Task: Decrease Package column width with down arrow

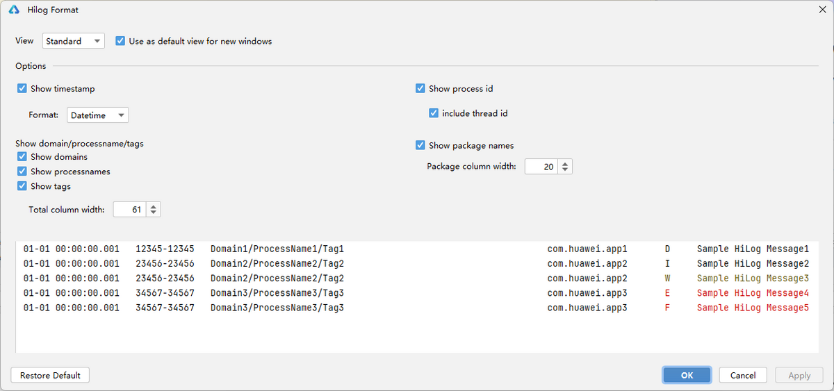Action: click(565, 170)
